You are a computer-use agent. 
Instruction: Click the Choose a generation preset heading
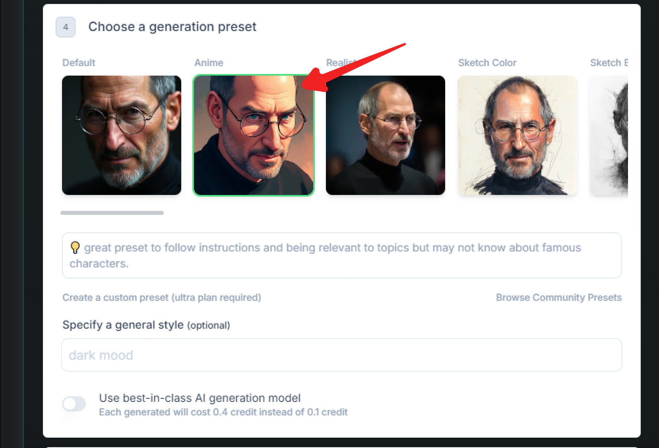pyautogui.click(x=173, y=27)
